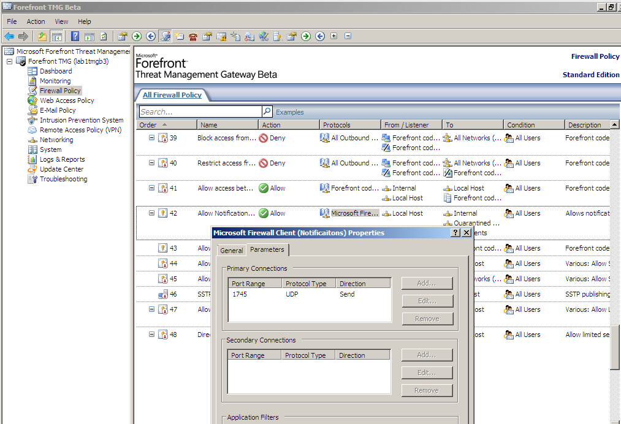Click the rule icon for order 43
The width and height of the screenshot is (621, 424).
coord(163,248)
